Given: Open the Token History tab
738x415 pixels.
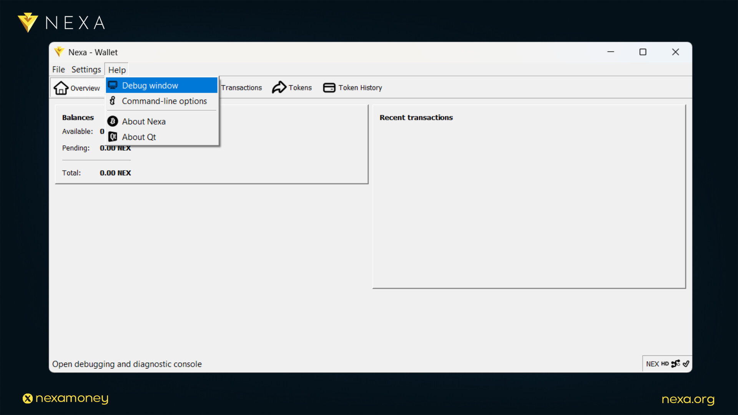Looking at the screenshot, I should click(352, 88).
